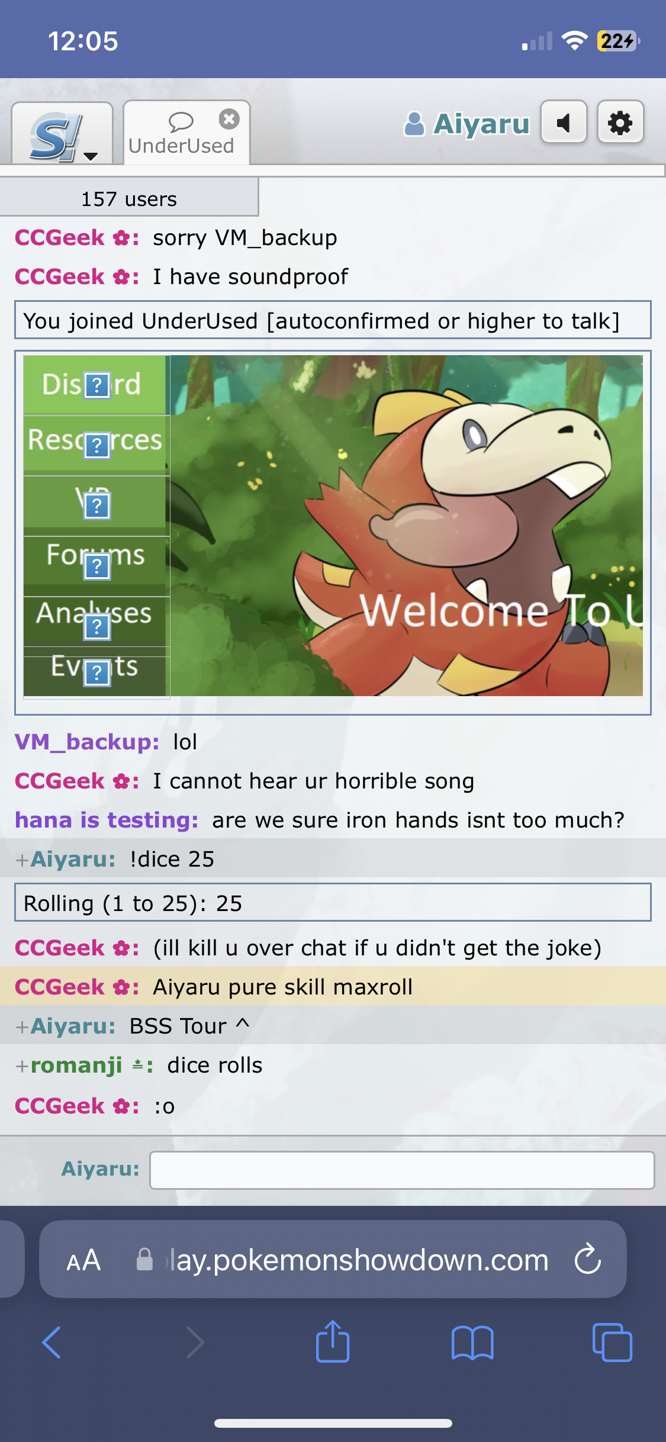666x1442 pixels.
Task: Open the Safari AA text size menu
Action: pyautogui.click(x=83, y=1260)
